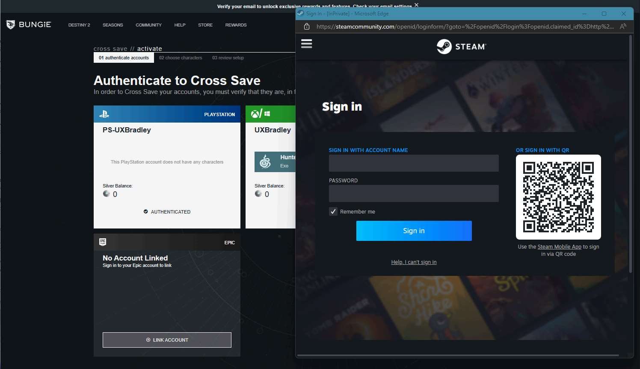Toggle the Remember me checkbox

(333, 211)
